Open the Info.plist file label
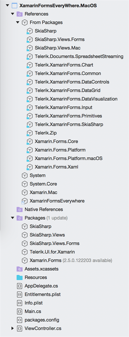The height and width of the screenshot is (337, 129). (x=34, y=303)
